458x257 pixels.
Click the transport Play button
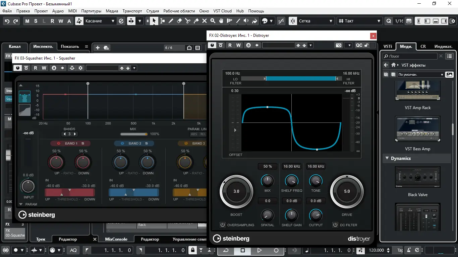point(260,250)
